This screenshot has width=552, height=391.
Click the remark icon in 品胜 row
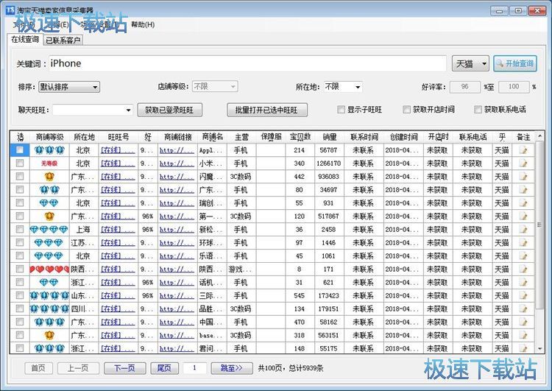tap(523, 309)
